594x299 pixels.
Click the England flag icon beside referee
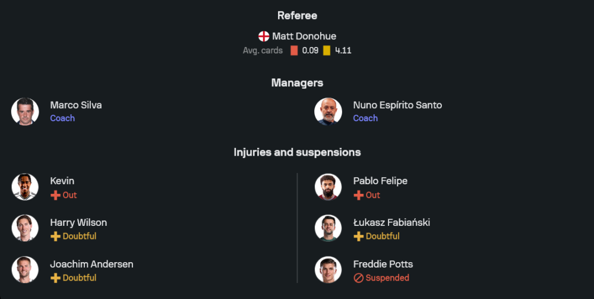coord(264,36)
